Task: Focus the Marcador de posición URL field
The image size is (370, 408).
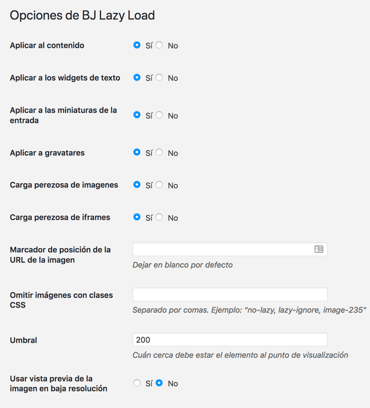Action: pos(230,249)
